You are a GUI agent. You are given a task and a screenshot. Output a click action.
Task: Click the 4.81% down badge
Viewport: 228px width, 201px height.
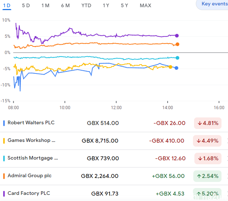(x=208, y=123)
